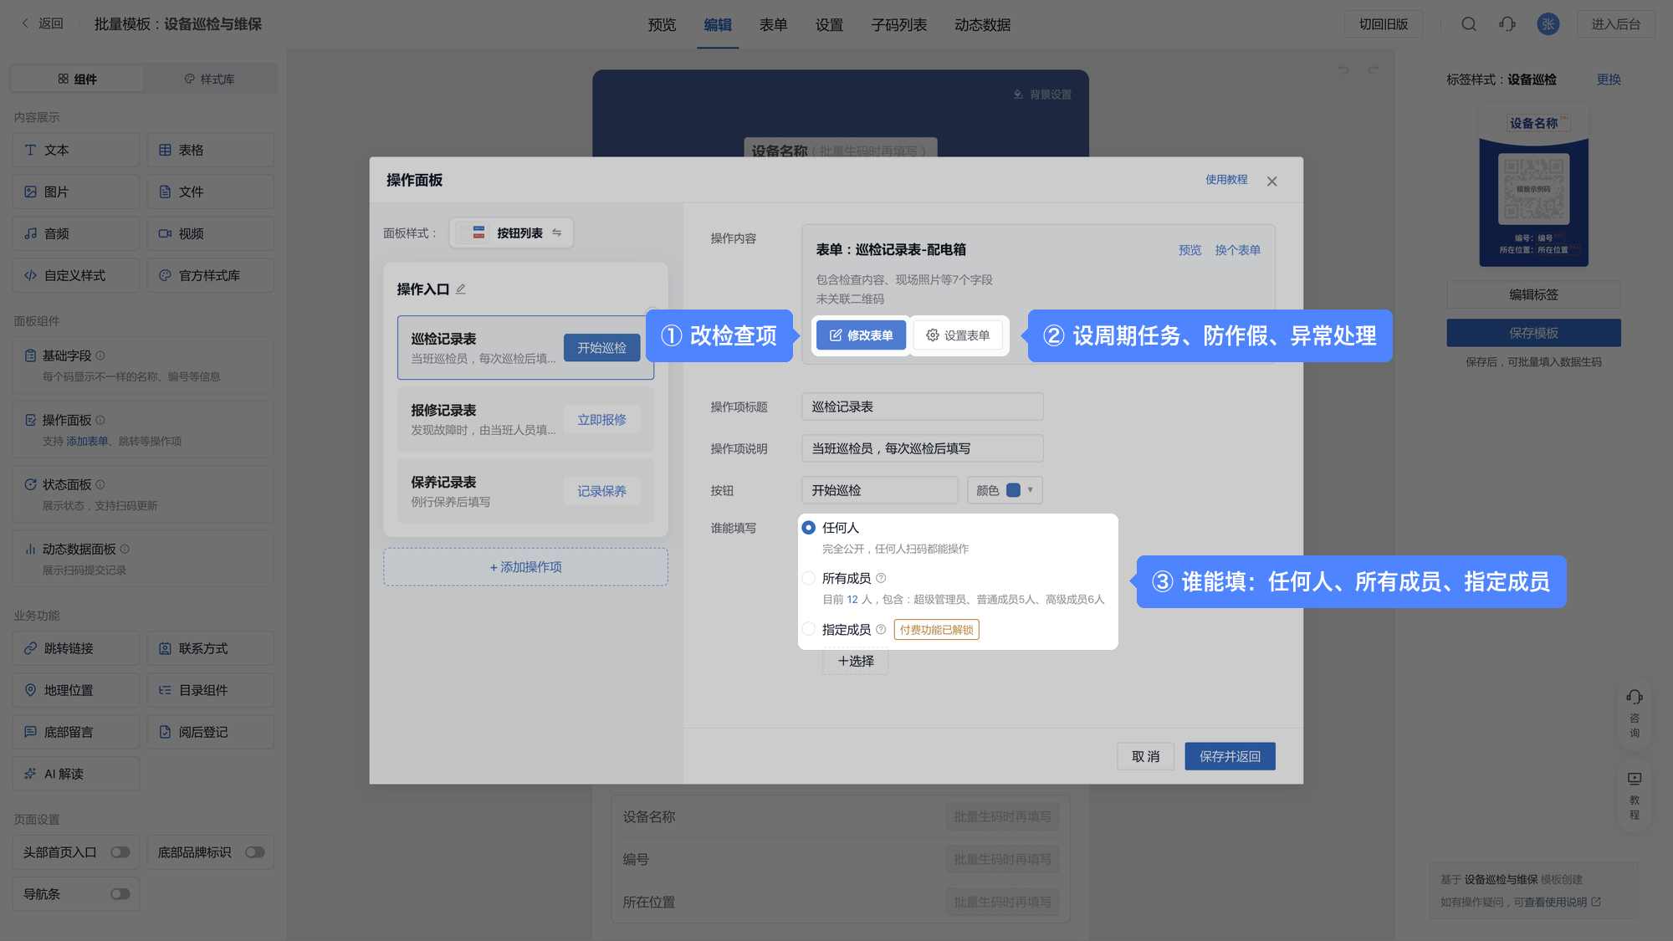Add the 图片 component
The height and width of the screenshot is (941, 1673).
coord(76,192)
